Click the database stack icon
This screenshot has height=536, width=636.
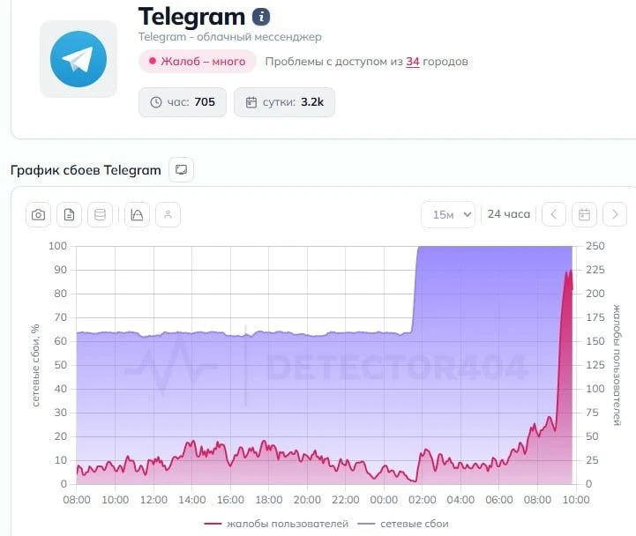101,214
